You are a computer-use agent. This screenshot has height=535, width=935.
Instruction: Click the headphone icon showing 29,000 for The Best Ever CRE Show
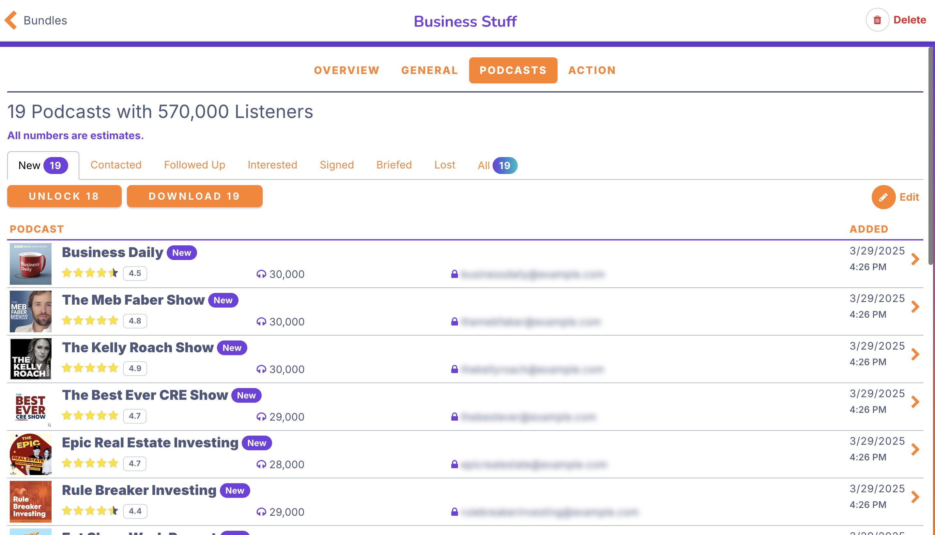262,417
